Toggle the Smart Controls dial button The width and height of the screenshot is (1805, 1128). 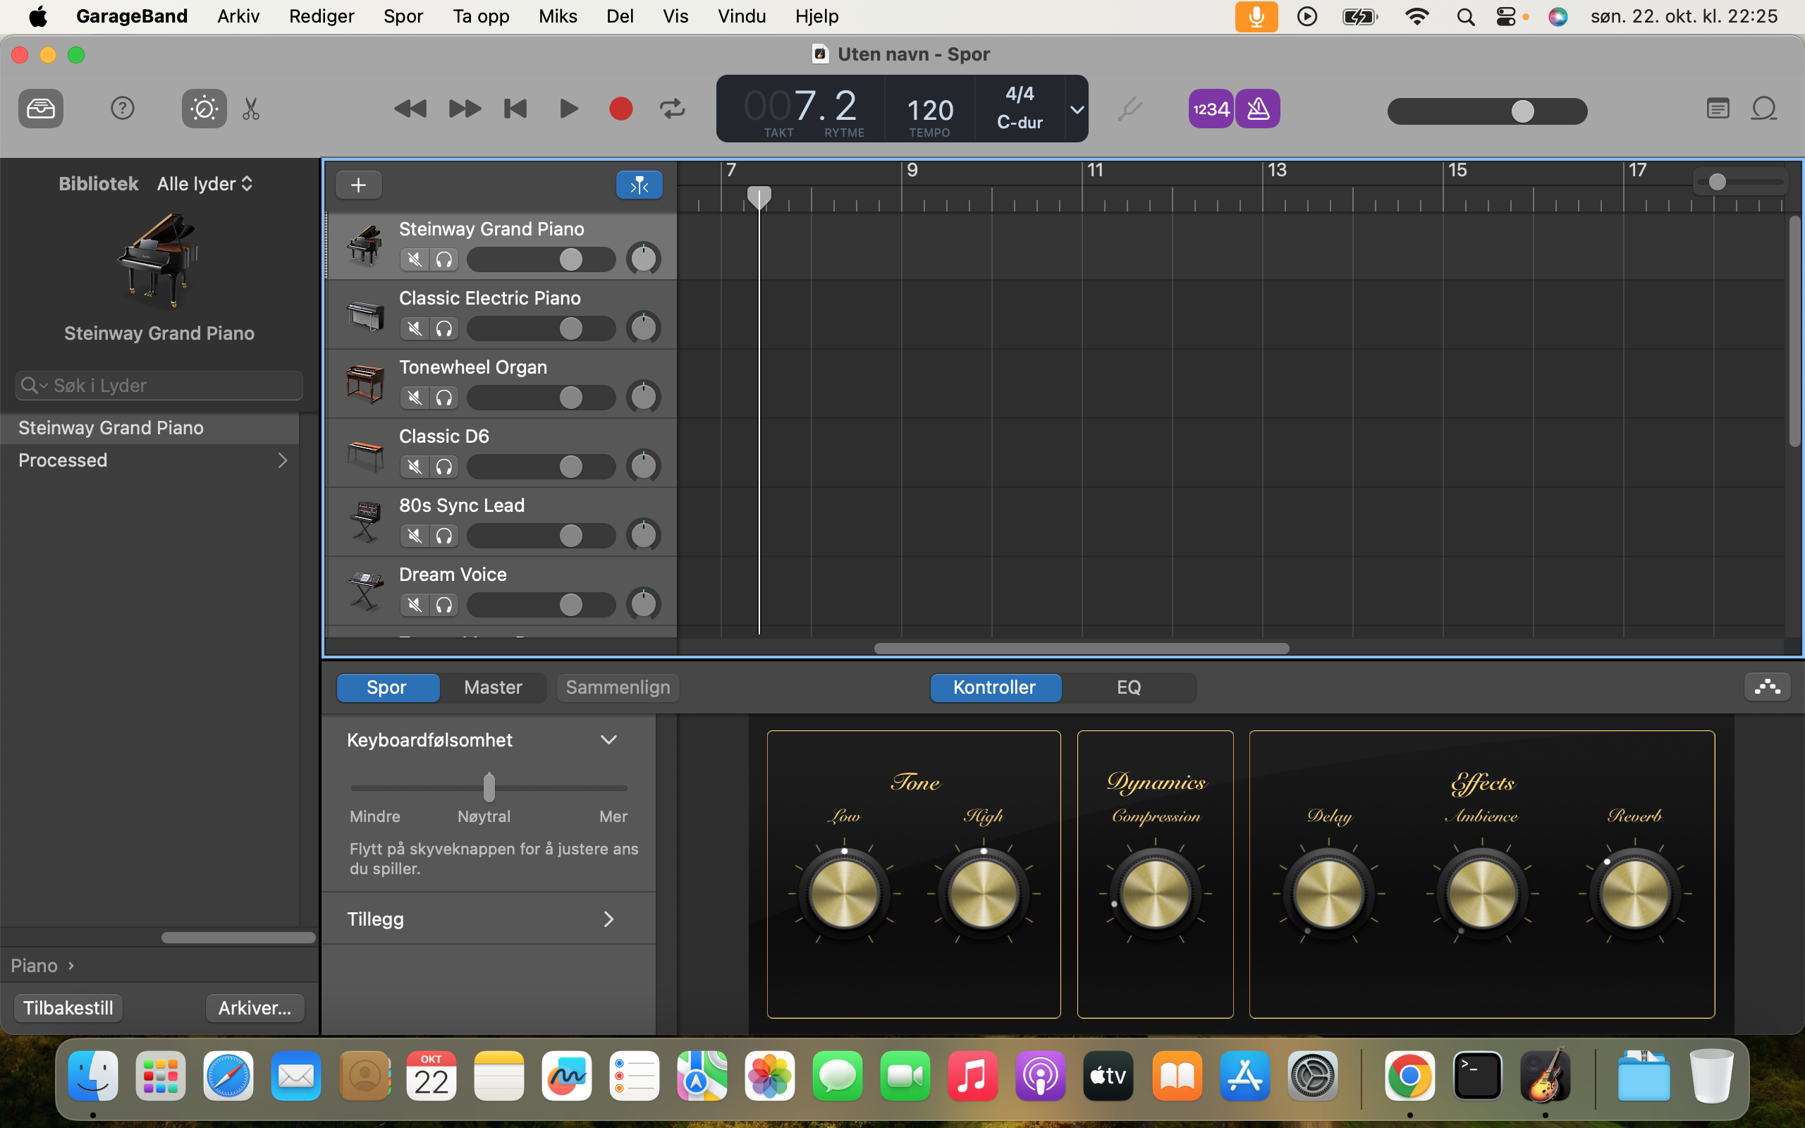point(204,109)
